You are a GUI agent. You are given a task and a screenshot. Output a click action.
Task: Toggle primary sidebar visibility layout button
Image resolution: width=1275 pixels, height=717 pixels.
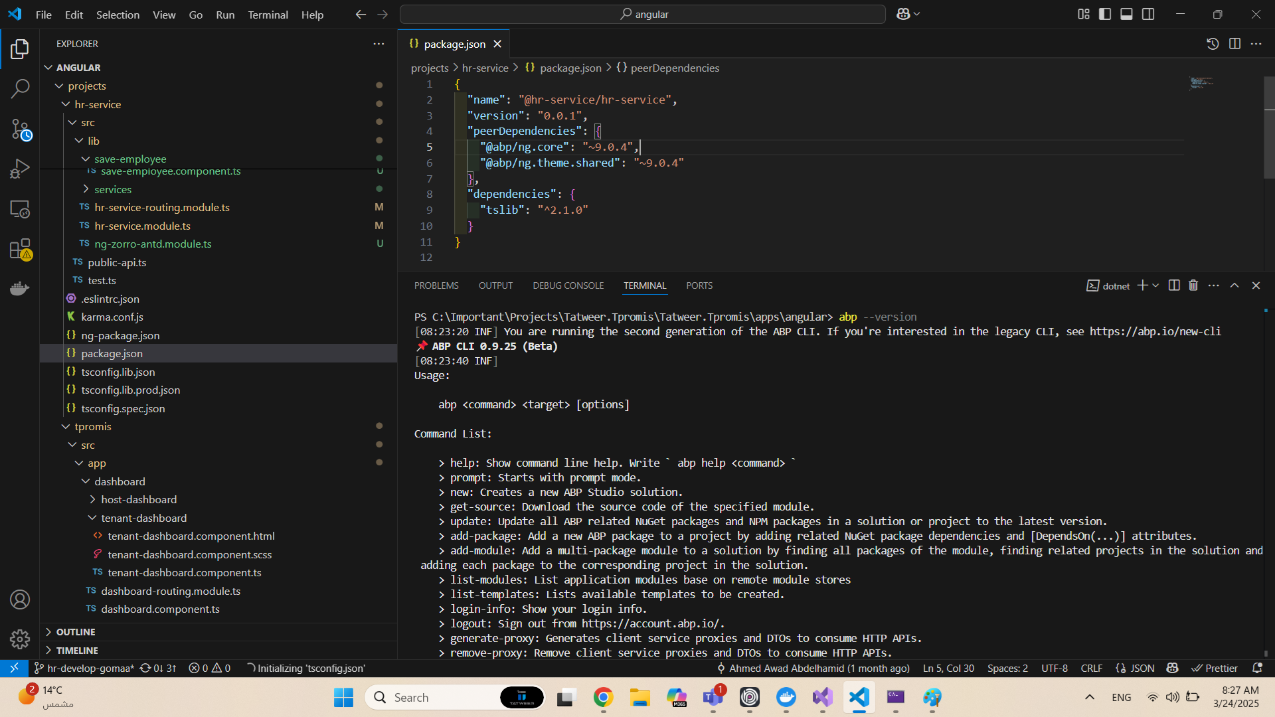pos(1105,14)
